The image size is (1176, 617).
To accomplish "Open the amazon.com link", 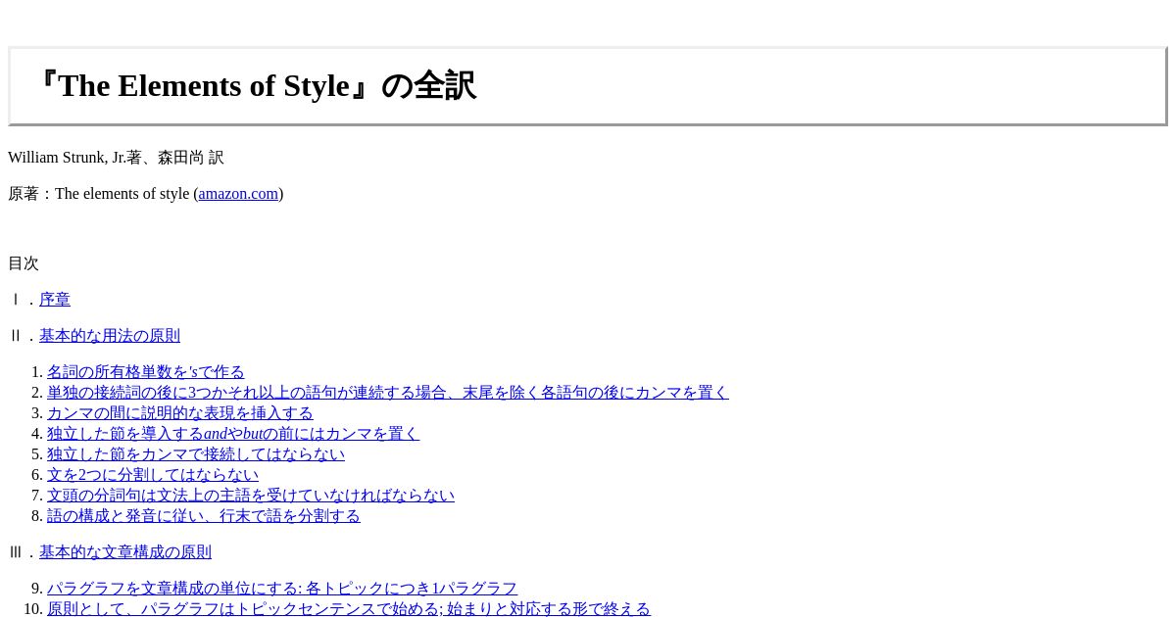I will tap(238, 194).
